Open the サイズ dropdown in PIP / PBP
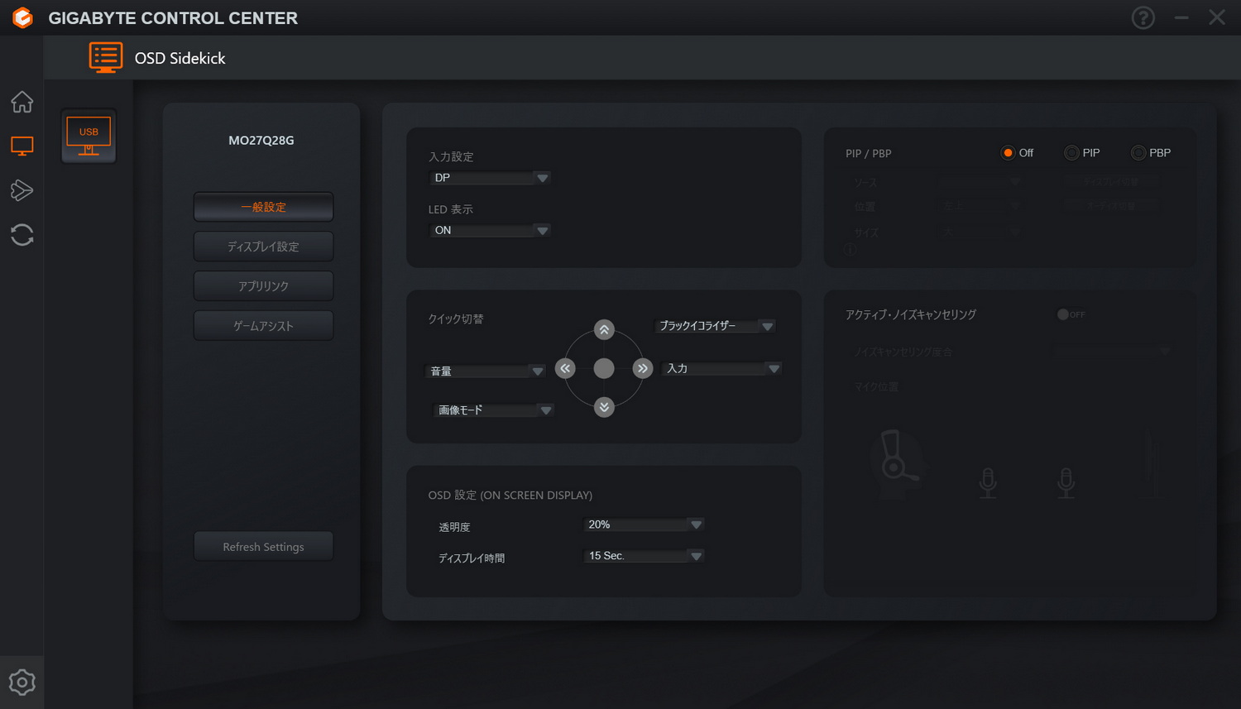The height and width of the screenshot is (709, 1241). 980,232
